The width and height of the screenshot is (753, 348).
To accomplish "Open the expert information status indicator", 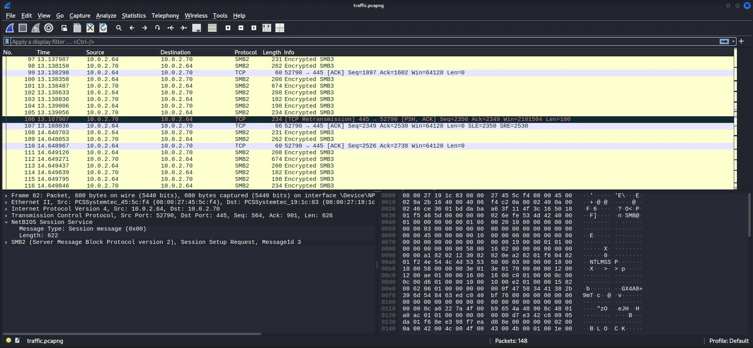I will pyautogui.click(x=9, y=341).
